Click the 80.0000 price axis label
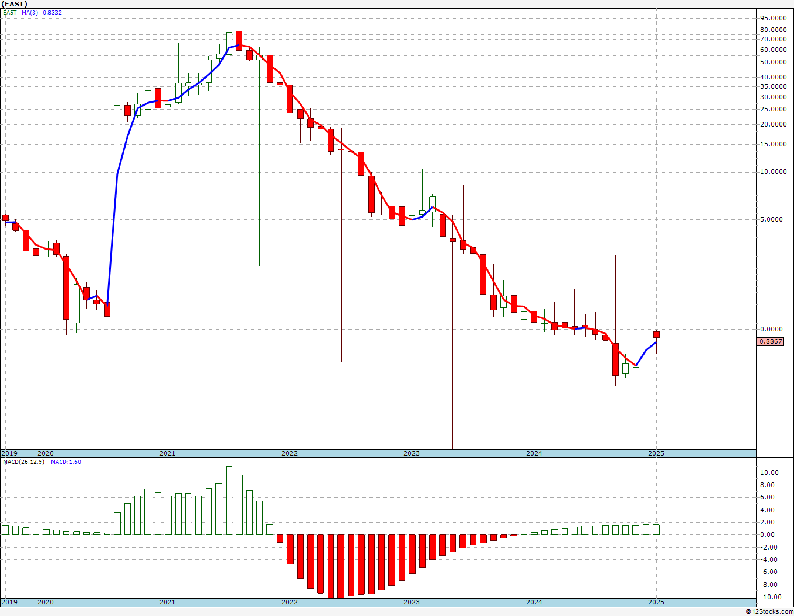The height and width of the screenshot is (616, 794). (x=773, y=30)
